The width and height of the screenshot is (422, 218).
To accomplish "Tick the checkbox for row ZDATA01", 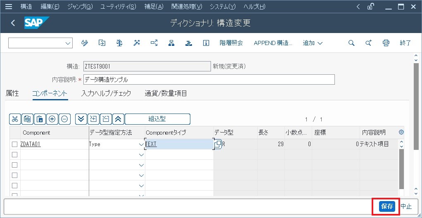I will [15, 144].
